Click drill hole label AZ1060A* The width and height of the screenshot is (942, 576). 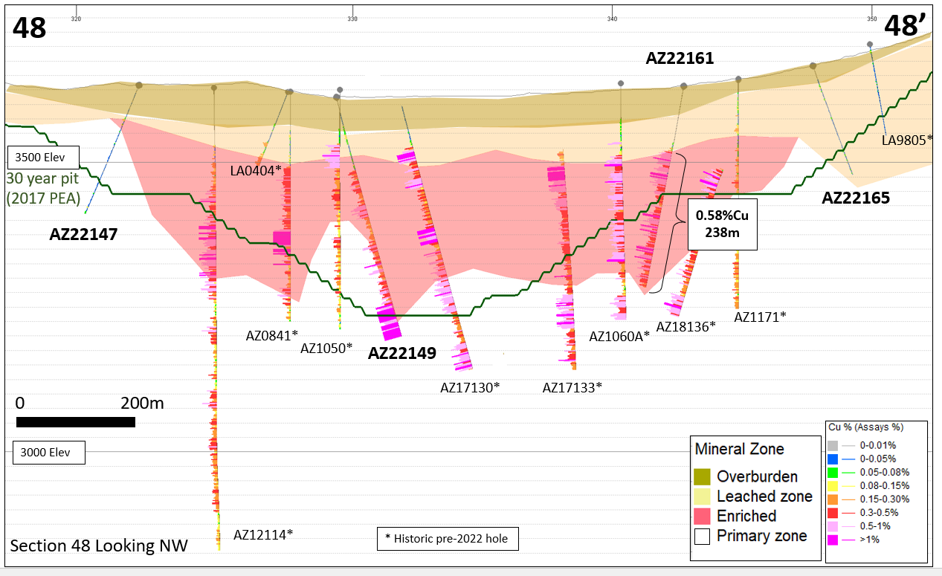[619, 336]
